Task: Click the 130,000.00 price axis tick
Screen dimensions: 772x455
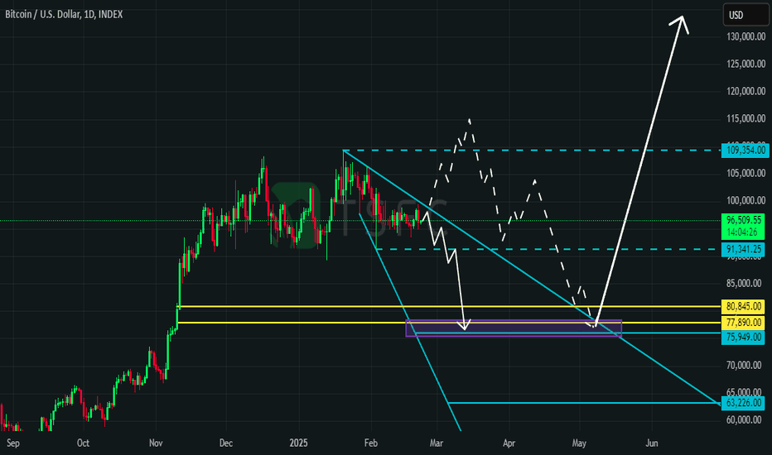Action: coord(745,36)
